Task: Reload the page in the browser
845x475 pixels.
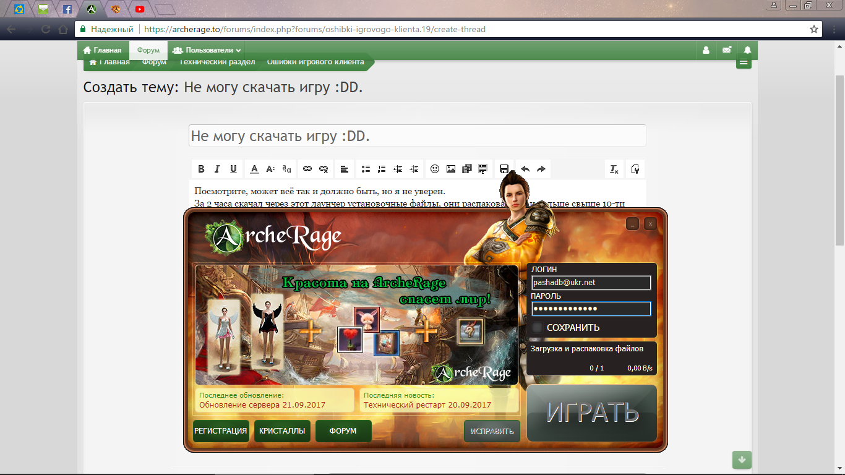Action: click(45, 29)
